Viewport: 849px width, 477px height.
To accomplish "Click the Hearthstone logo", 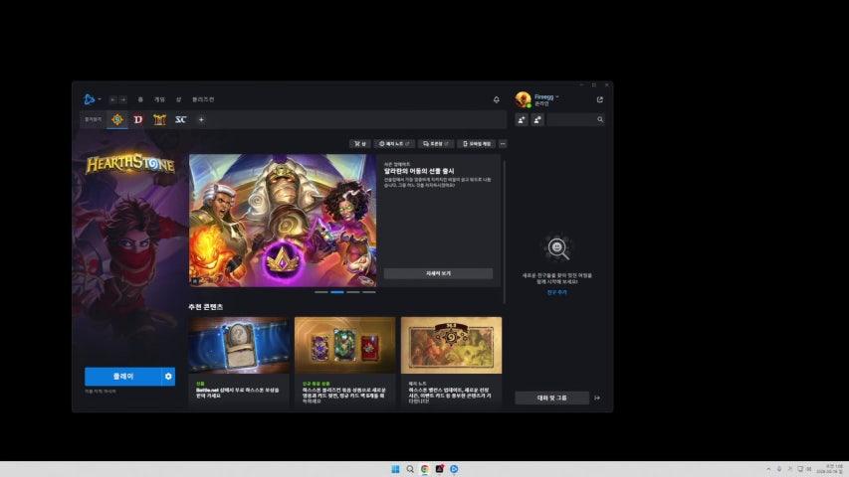I will click(130, 164).
